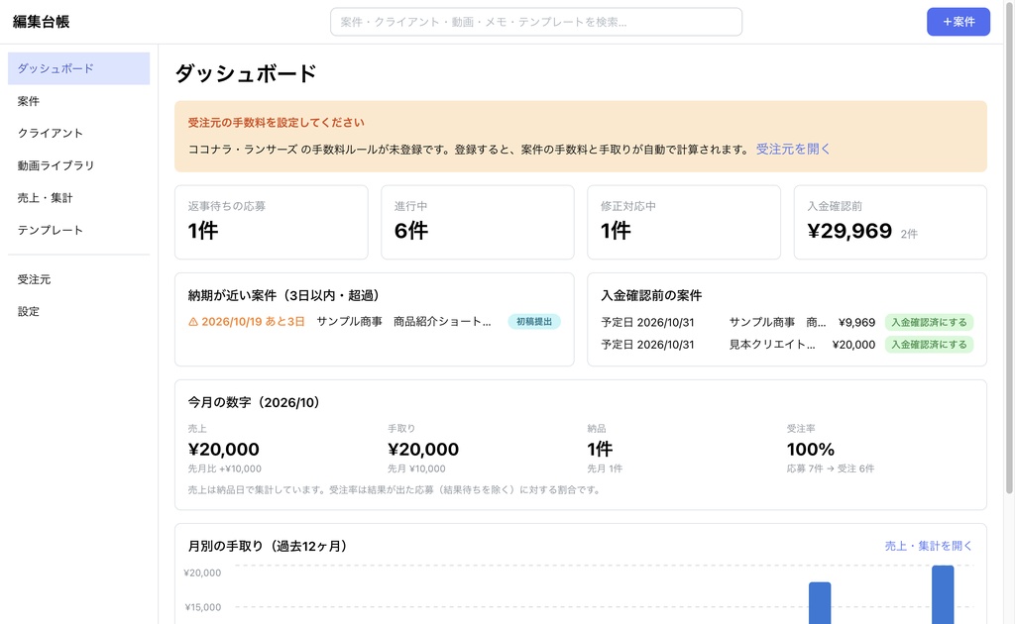Screen dimensions: 1015x624
Task: Click the 見本クリエイト payment row
Action: (786, 345)
